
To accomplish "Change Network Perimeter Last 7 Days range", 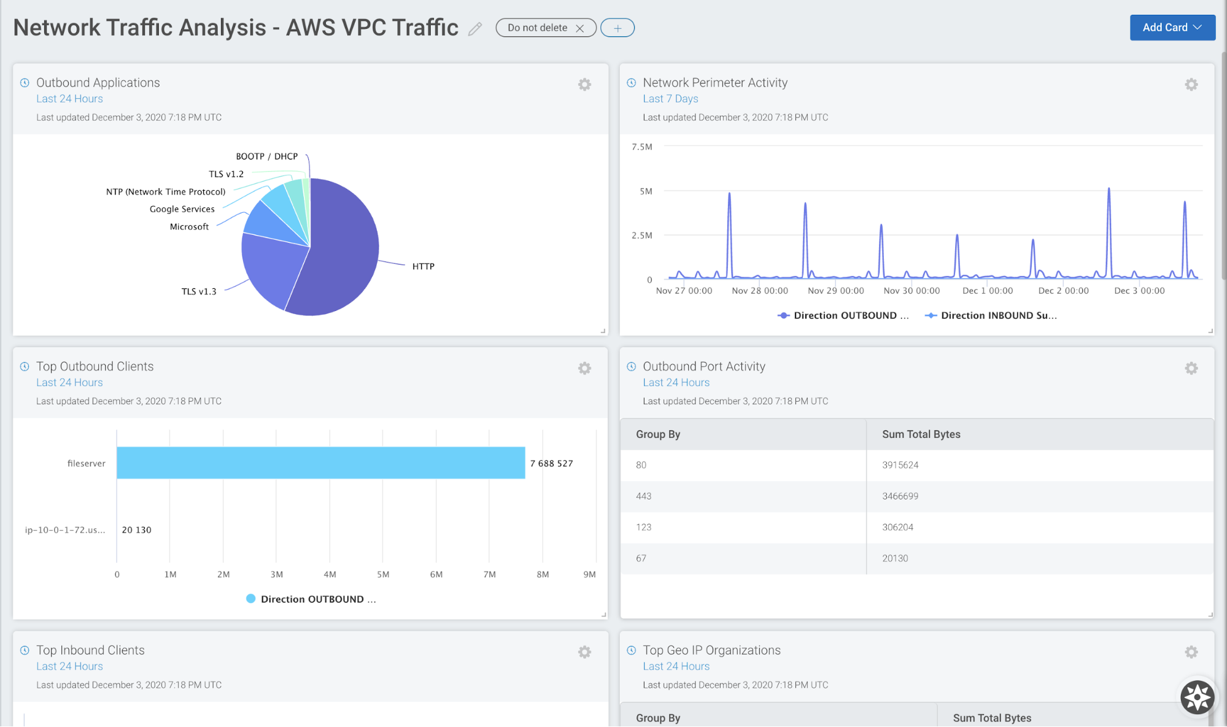I will pyautogui.click(x=670, y=99).
